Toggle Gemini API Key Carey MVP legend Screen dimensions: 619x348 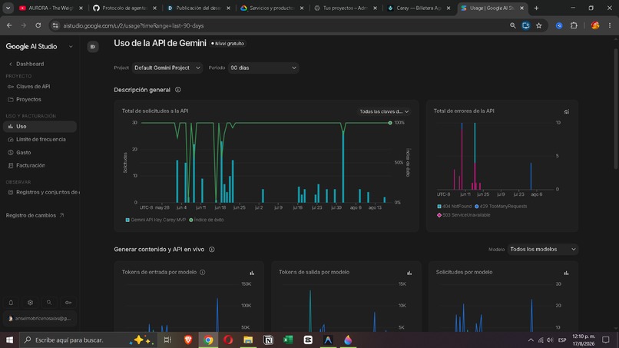click(156, 220)
